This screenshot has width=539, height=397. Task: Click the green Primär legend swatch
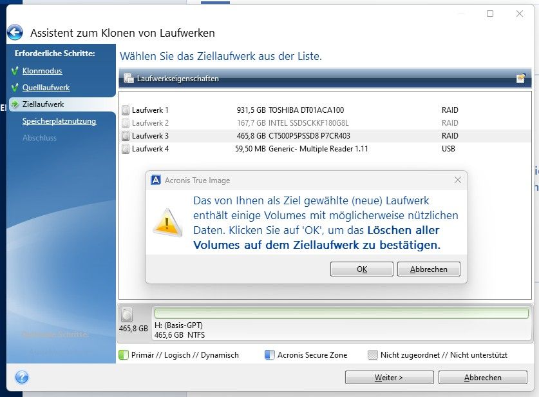pyautogui.click(x=125, y=354)
